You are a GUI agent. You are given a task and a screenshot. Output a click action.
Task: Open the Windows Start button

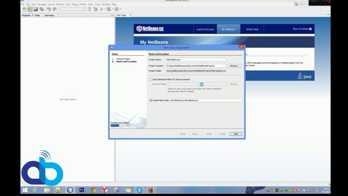point(25,190)
